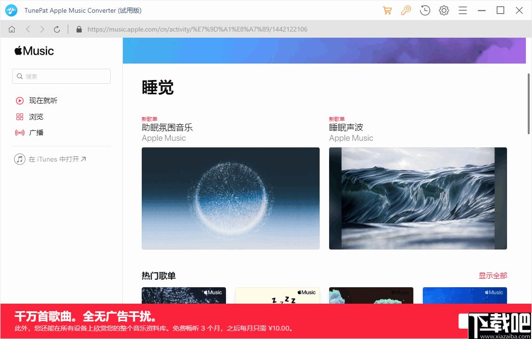Click the grid icon beside 浏览

point(20,117)
